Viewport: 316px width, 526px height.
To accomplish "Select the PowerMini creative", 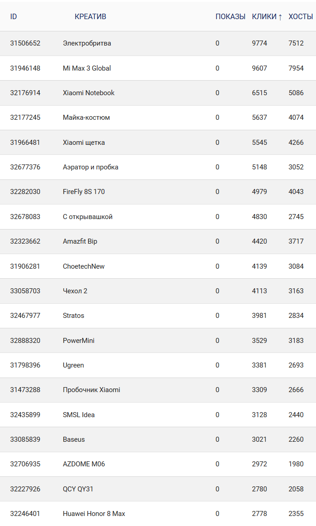I will 79,341.
